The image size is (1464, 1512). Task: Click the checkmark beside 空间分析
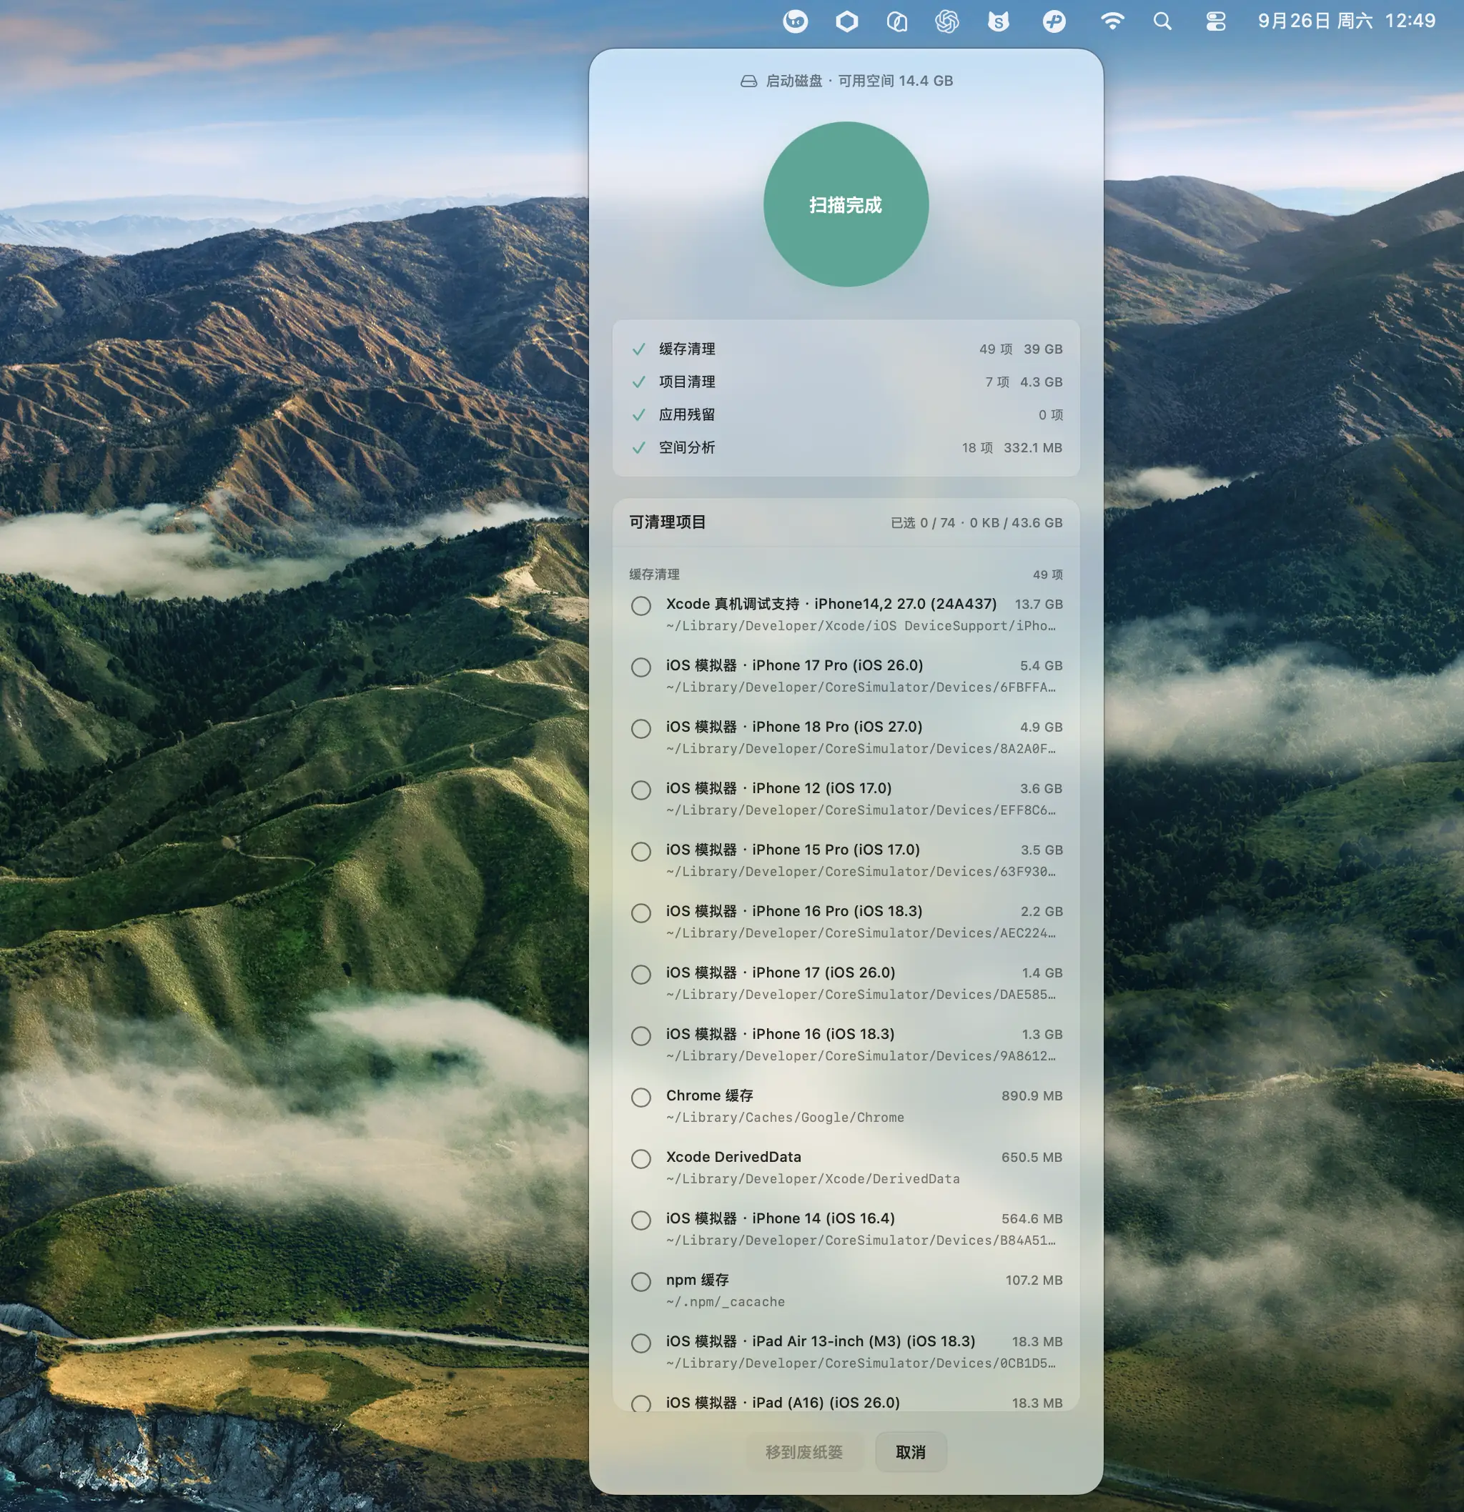pyautogui.click(x=639, y=447)
